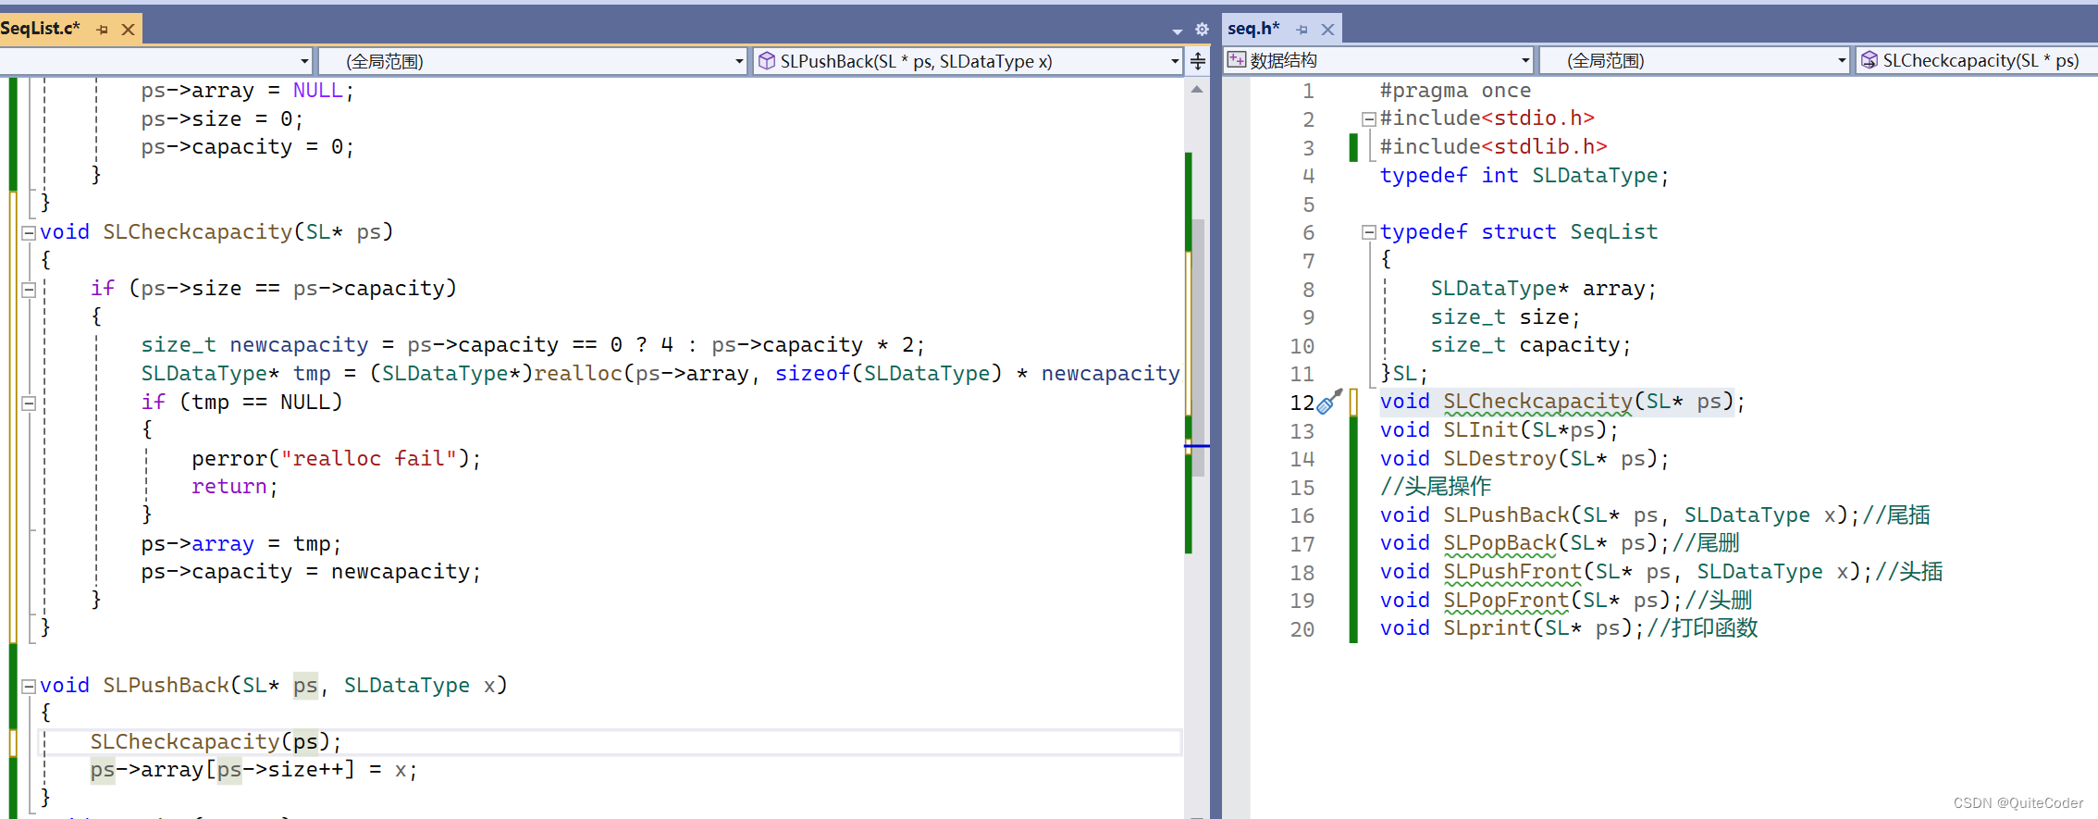This screenshot has width=2098, height=819.
Task: Collapse the SLPushBack function block
Action: [29, 686]
